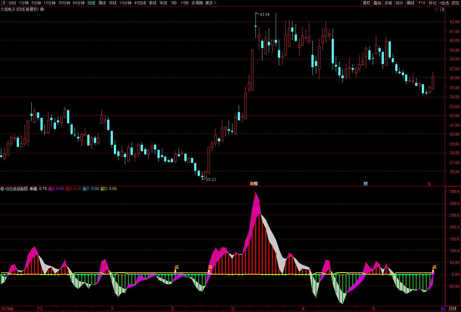Image resolution: width=461 pixels, height=312 pixels.
Task: Select the 60分钟 period
Action: (79, 3)
